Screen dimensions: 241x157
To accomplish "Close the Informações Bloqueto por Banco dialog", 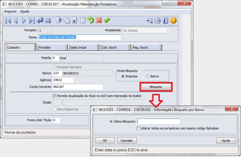I will (232, 108).
